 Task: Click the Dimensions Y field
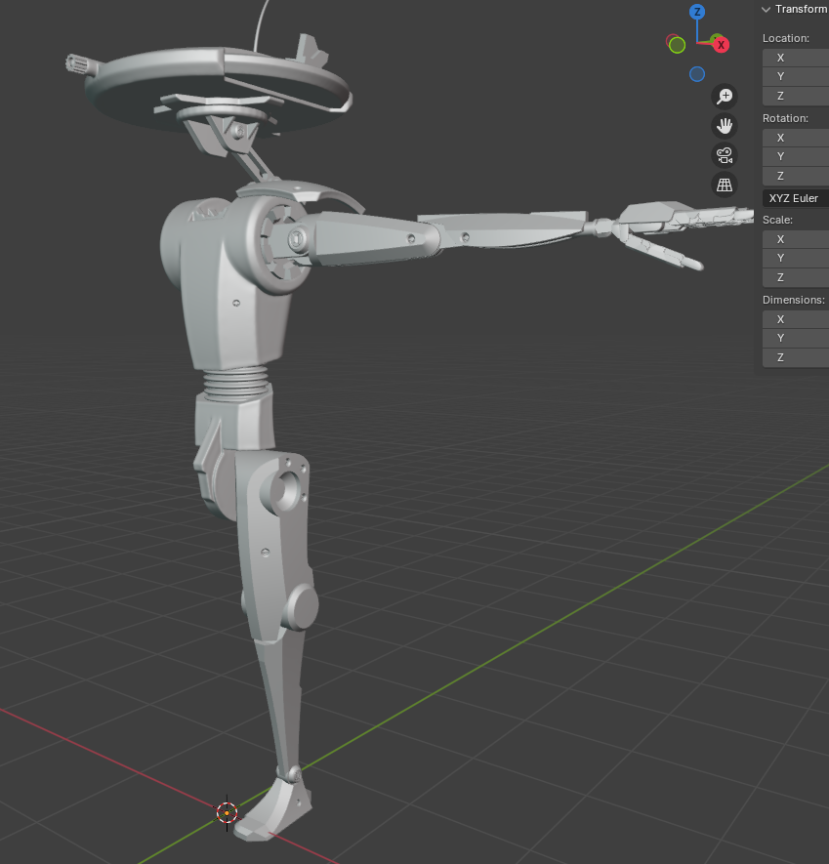795,338
